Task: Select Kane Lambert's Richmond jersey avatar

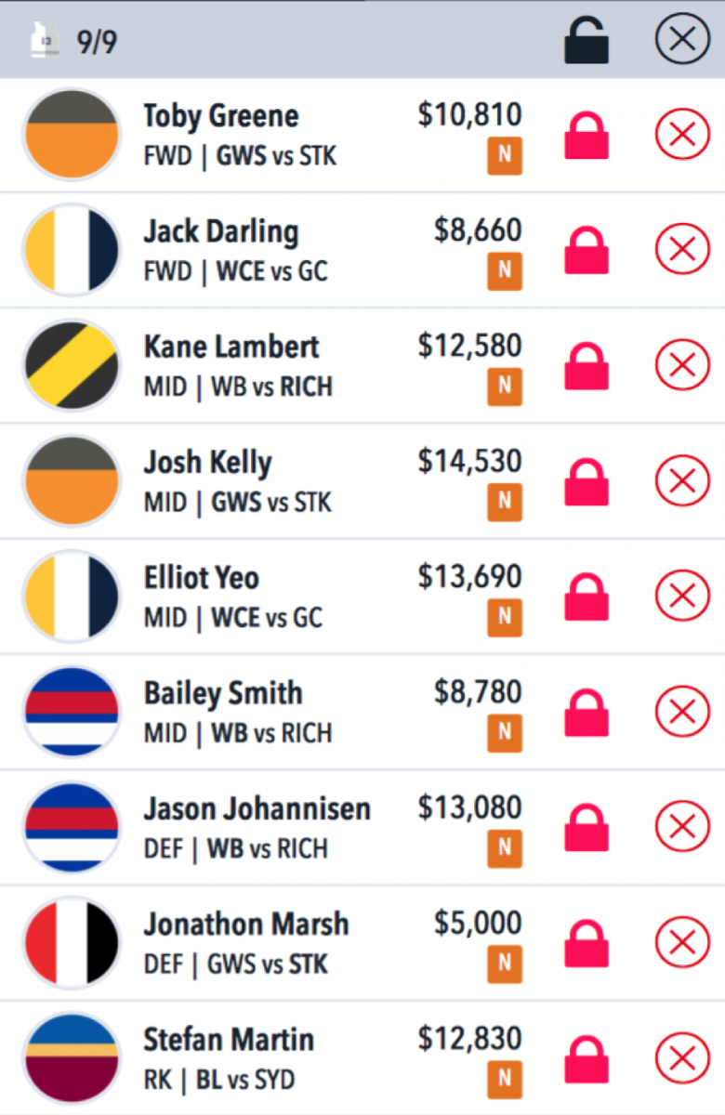Action: pyautogui.click(x=72, y=366)
